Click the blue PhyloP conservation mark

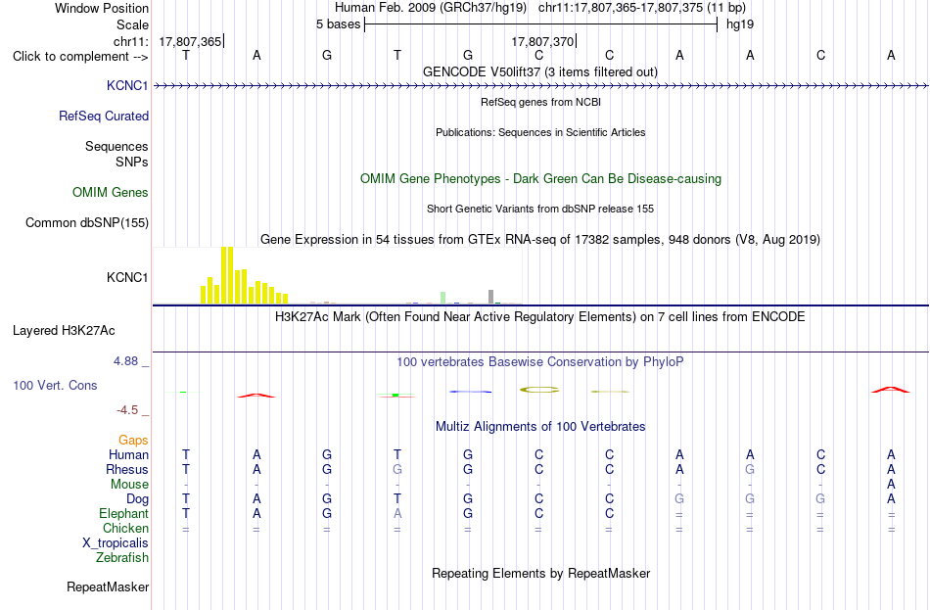[x=471, y=392]
